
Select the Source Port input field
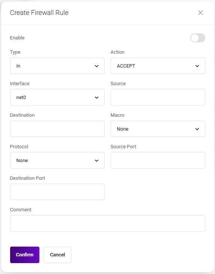pyautogui.click(x=158, y=160)
